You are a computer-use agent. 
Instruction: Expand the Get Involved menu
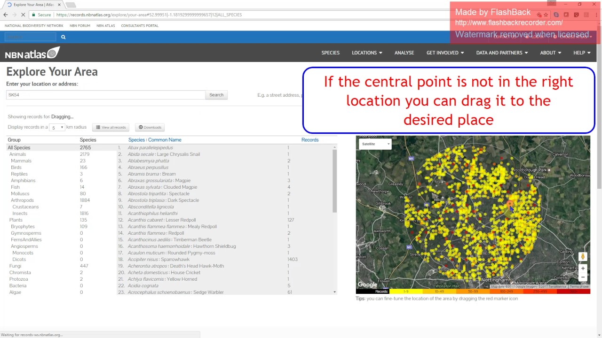[x=445, y=53]
